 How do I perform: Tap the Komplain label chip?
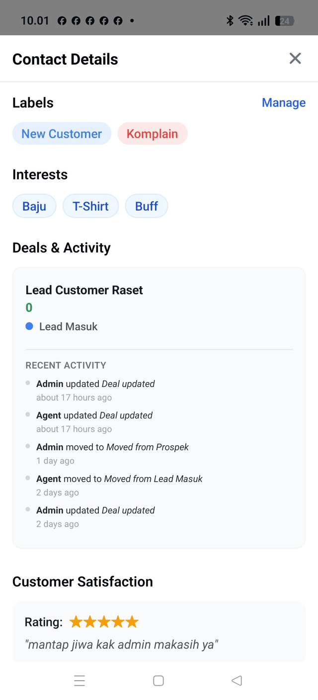(x=152, y=134)
